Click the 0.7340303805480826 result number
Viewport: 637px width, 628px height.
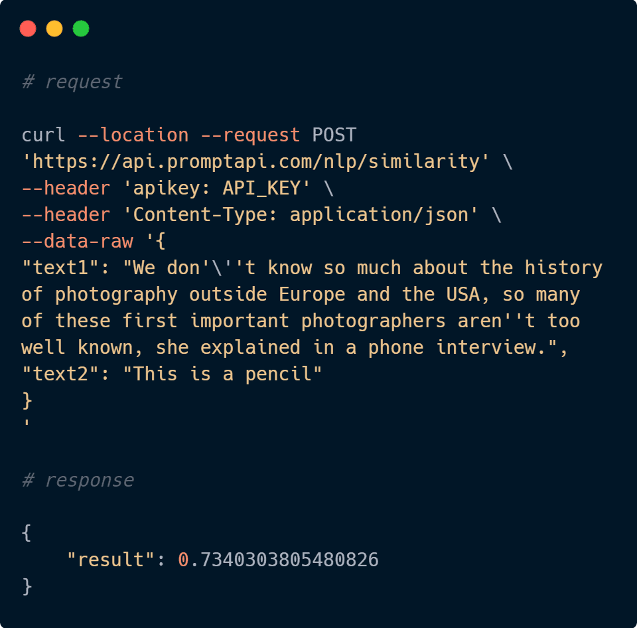[x=278, y=560]
